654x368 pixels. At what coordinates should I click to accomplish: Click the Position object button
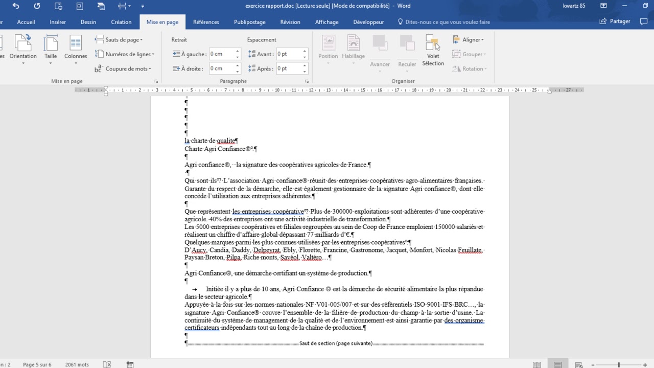(x=328, y=50)
